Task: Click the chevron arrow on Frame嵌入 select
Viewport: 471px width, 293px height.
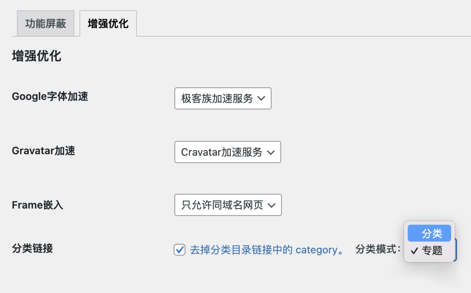Action: (272, 205)
